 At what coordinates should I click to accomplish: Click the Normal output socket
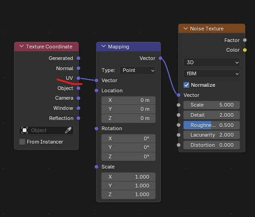coord(78,68)
